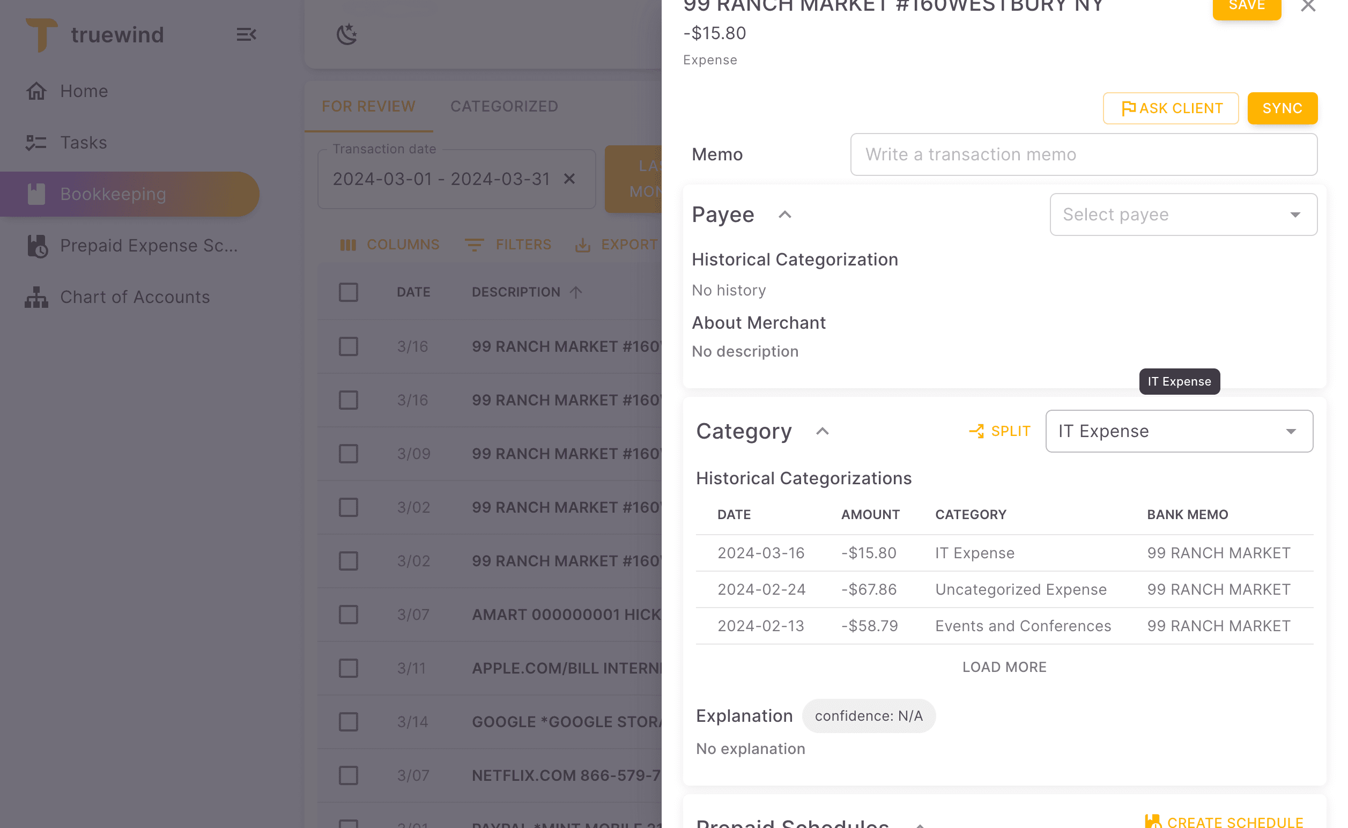Switch to the CATEGORIZED tab
This screenshot has height=828, width=1348.
click(504, 106)
